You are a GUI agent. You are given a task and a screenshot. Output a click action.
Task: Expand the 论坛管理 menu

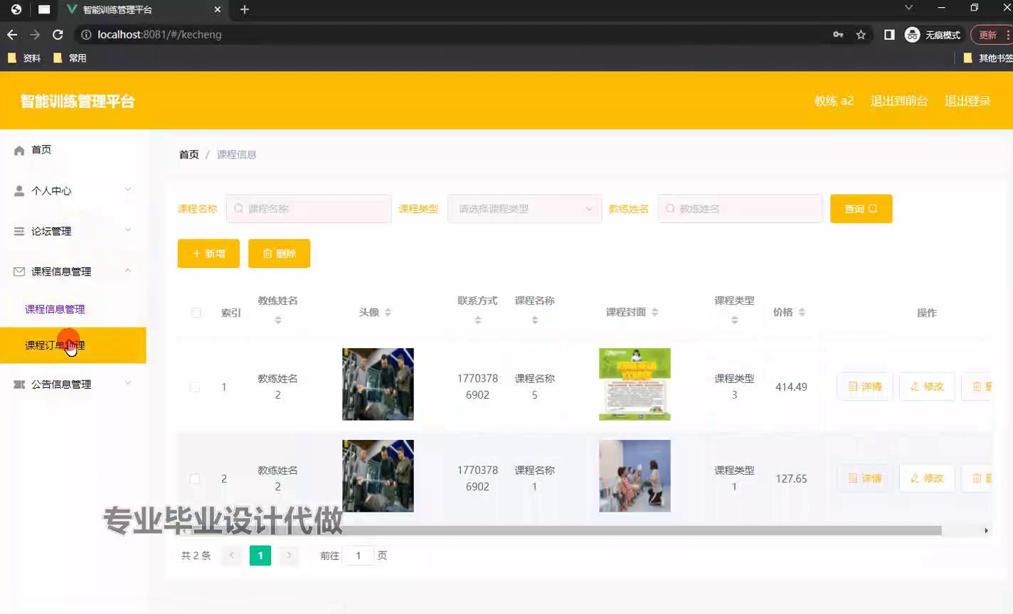(73, 231)
